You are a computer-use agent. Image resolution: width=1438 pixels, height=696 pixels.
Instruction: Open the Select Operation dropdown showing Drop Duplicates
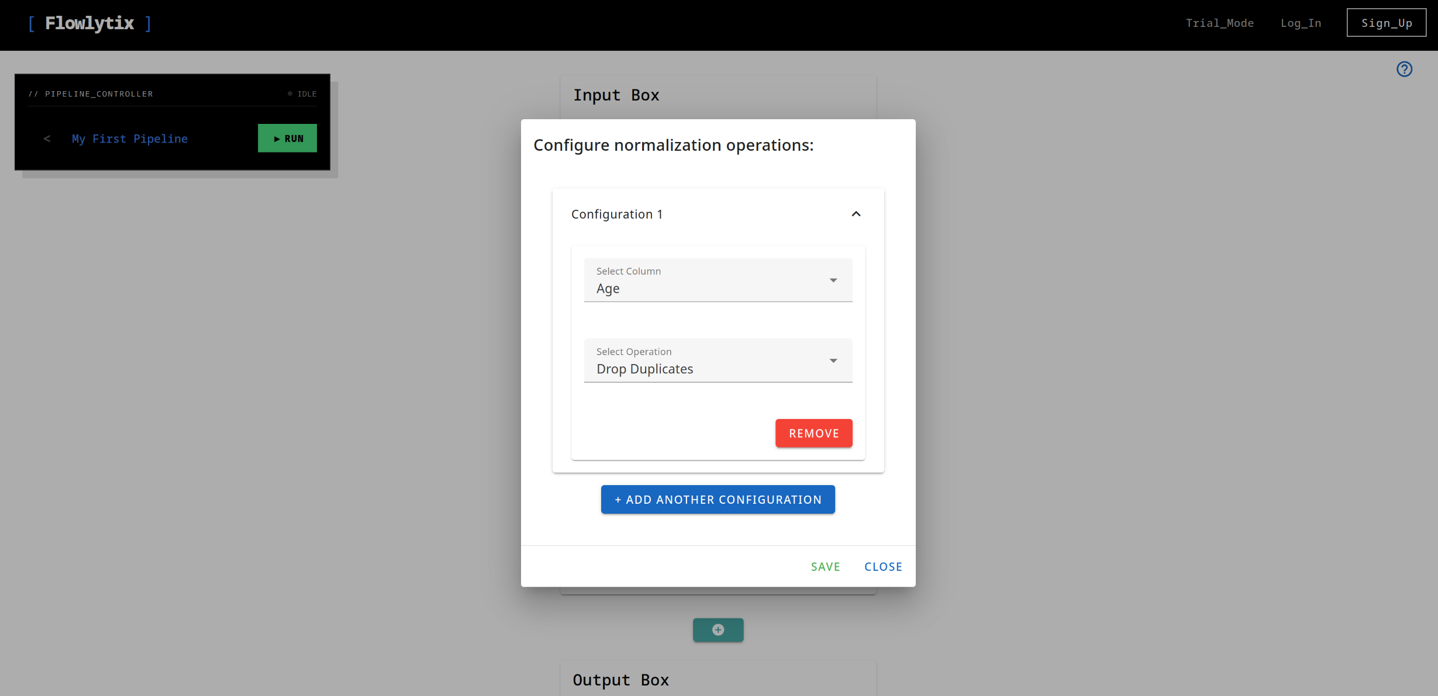(x=718, y=361)
